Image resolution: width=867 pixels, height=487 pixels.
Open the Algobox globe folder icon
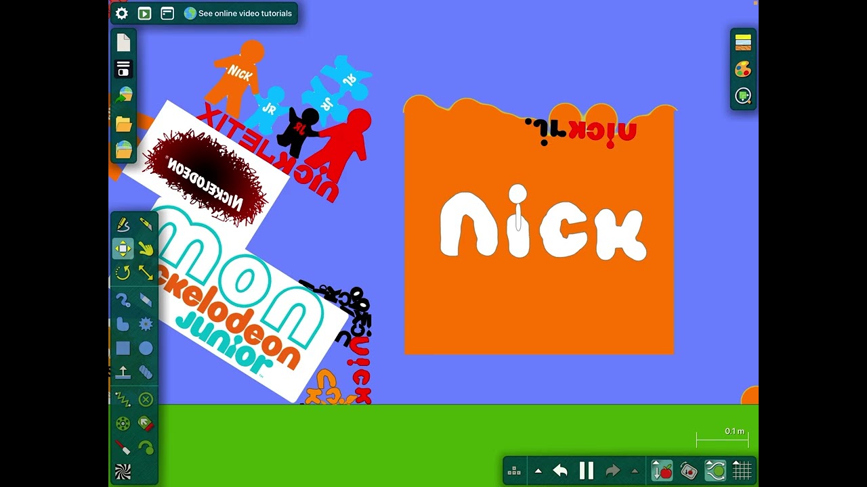point(123,149)
